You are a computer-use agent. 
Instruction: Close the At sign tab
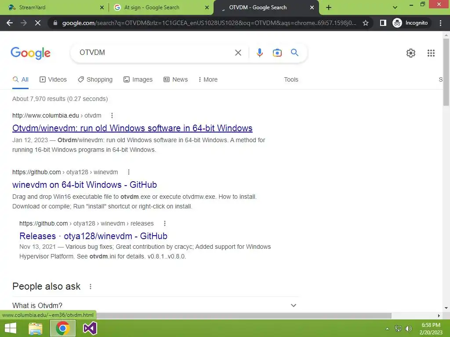207,7
